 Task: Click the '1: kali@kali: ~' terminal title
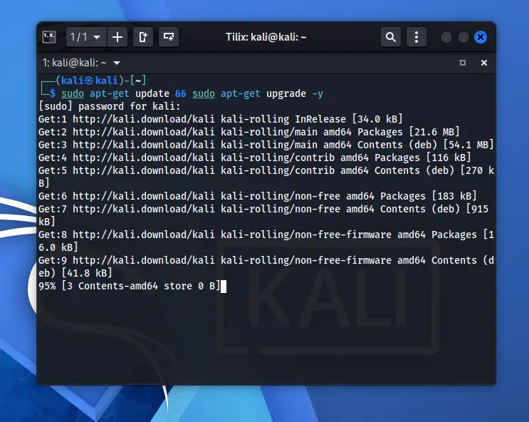pyautogui.click(x=74, y=63)
